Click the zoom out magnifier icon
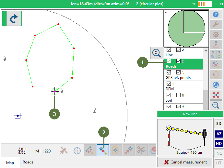Viewport: 224px width, 168px height. pos(216,105)
